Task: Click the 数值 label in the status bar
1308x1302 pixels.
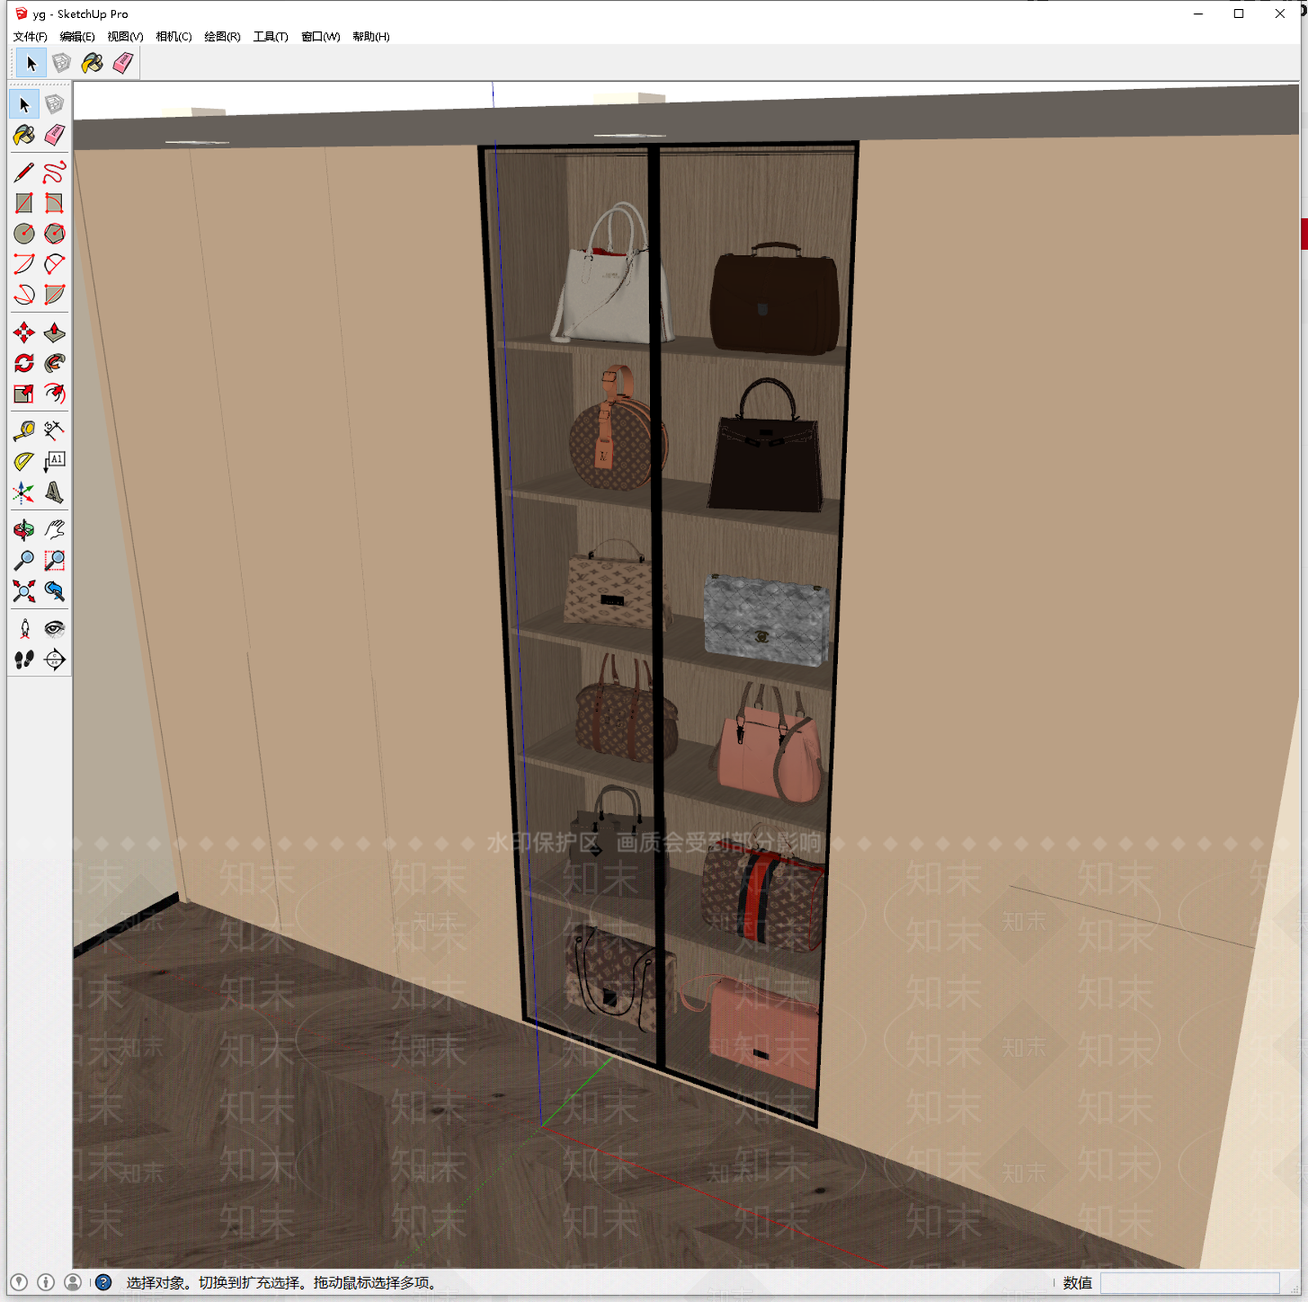Action: click(x=1077, y=1282)
